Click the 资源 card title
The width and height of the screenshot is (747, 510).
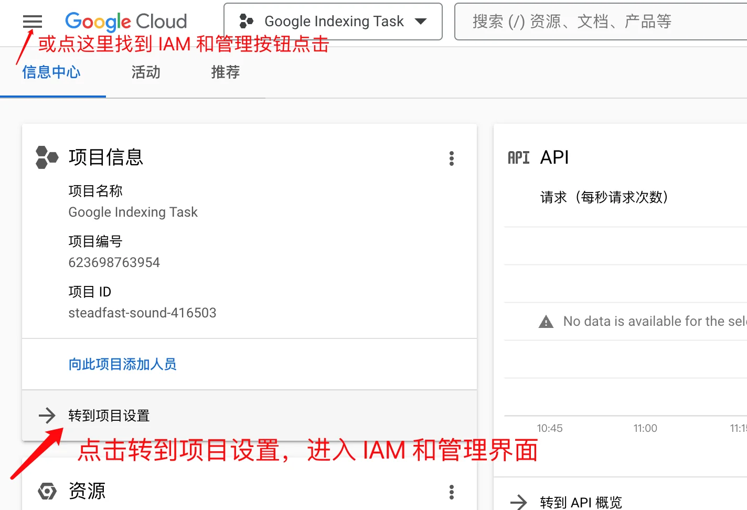pos(87,491)
